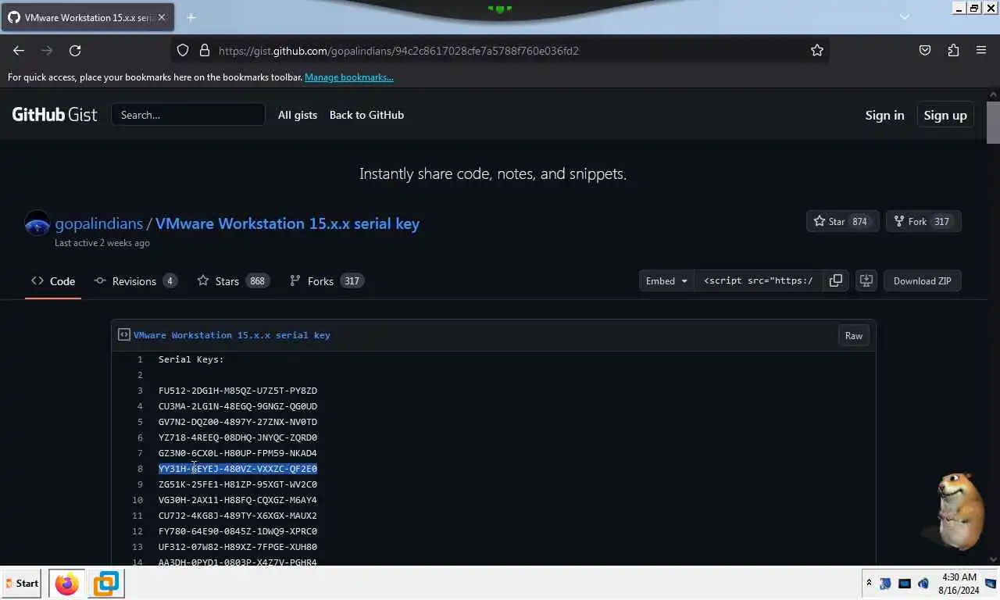Open the Forks tab

click(327, 281)
